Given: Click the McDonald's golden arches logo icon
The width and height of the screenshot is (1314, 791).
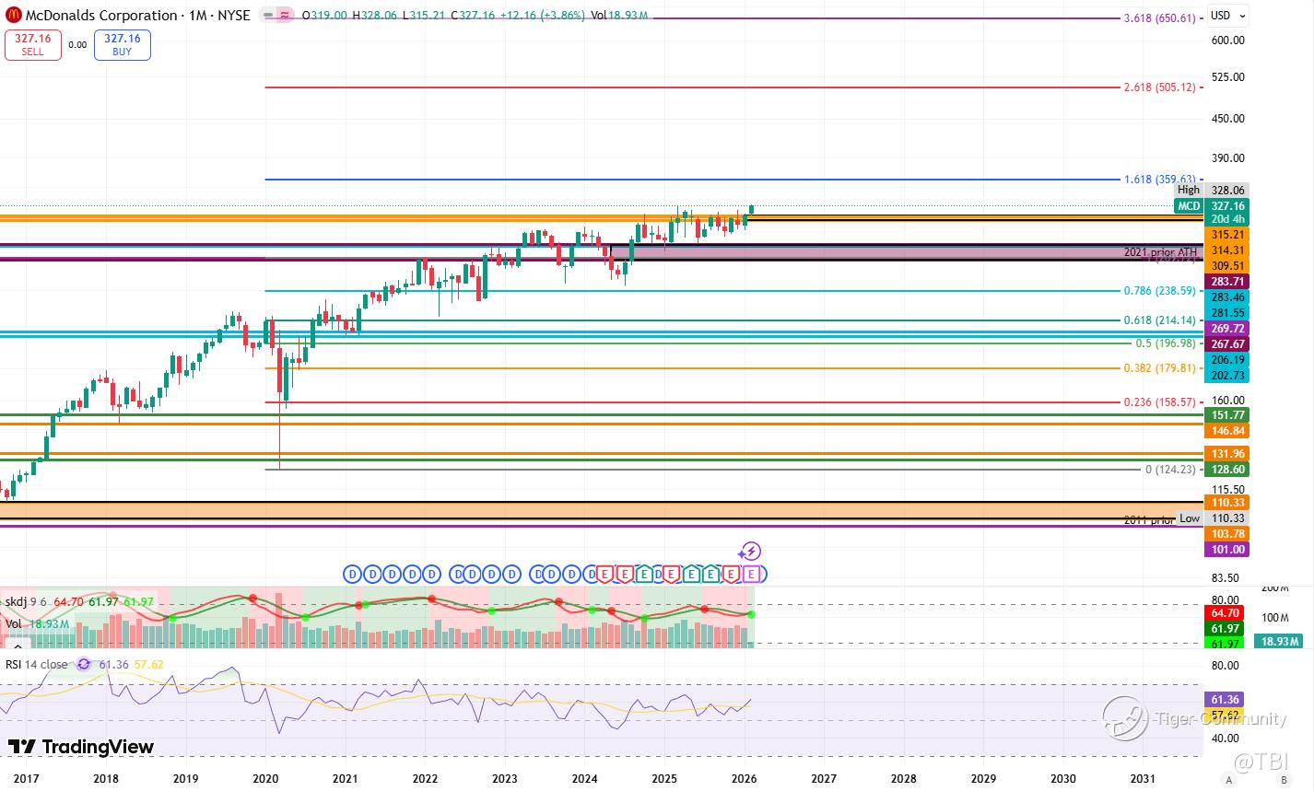Looking at the screenshot, I should 14,15.
